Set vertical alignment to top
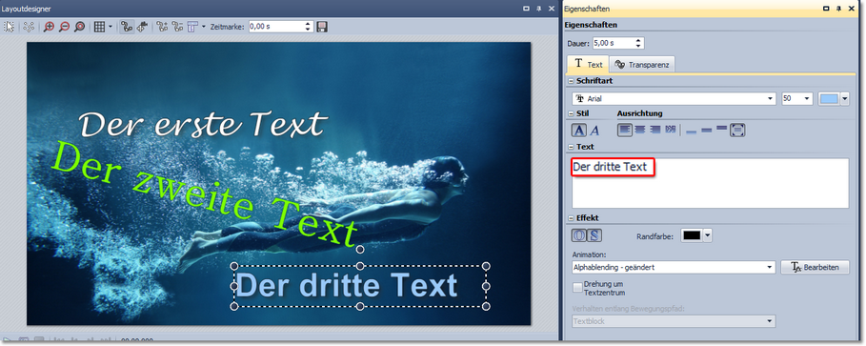The width and height of the screenshot is (866, 346). point(721,129)
